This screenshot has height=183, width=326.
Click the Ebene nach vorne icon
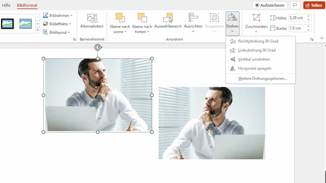[x=120, y=18]
